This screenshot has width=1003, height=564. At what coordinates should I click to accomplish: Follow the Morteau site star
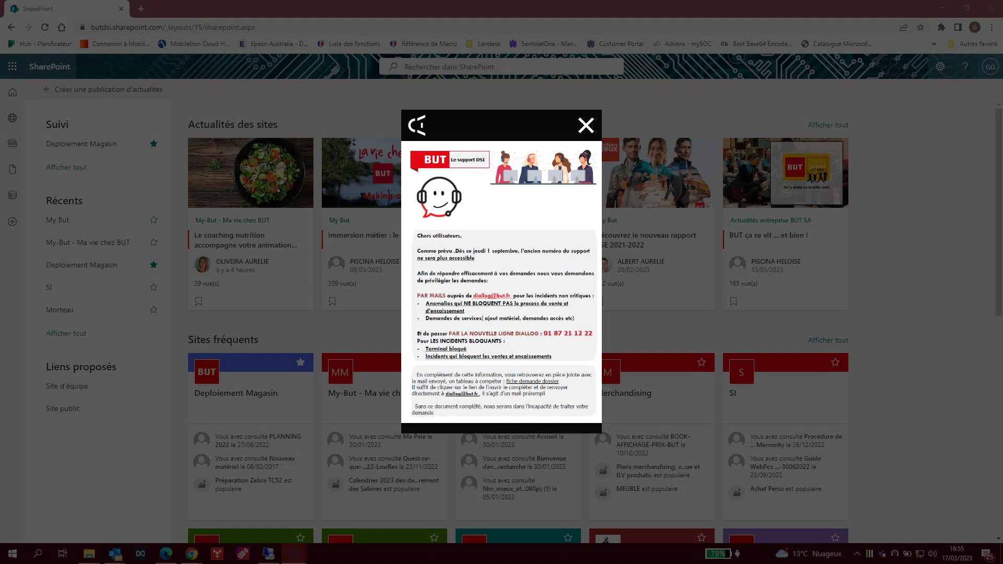(x=154, y=310)
